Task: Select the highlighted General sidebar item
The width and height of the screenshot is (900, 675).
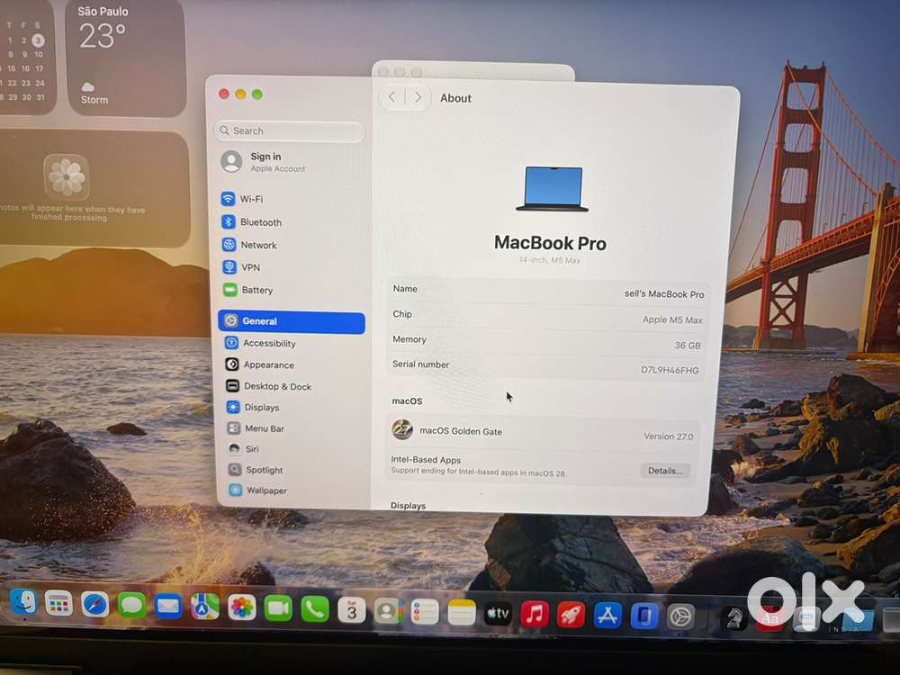Action: (292, 321)
